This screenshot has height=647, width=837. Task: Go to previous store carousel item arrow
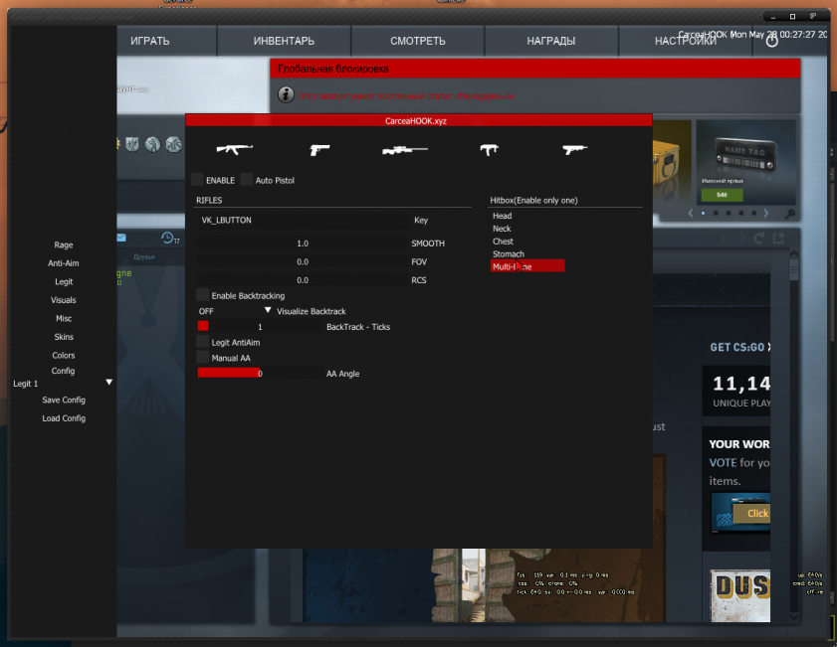(691, 213)
